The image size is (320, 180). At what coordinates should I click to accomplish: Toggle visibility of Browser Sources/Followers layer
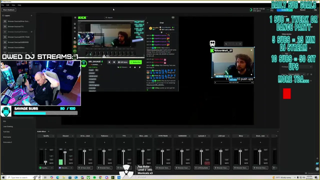[x=31, y=32]
